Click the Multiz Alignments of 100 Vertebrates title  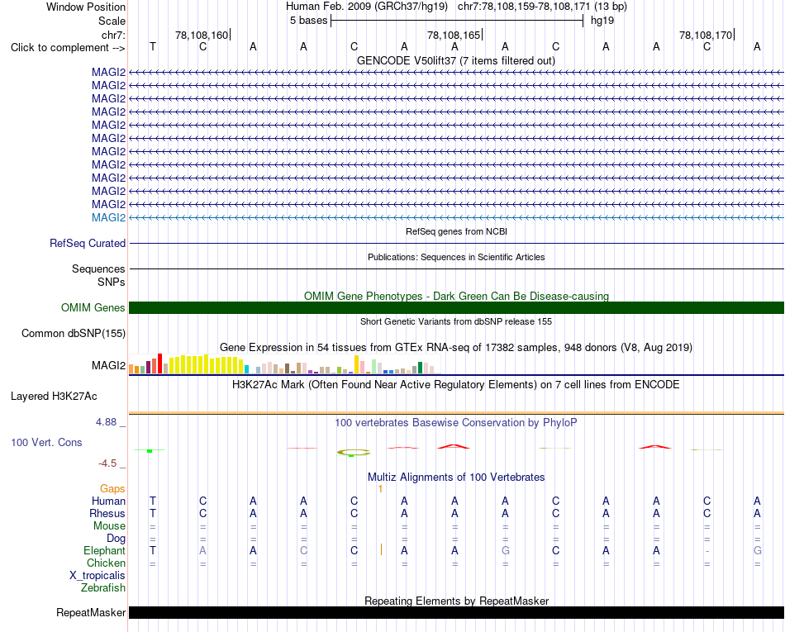pos(456,477)
